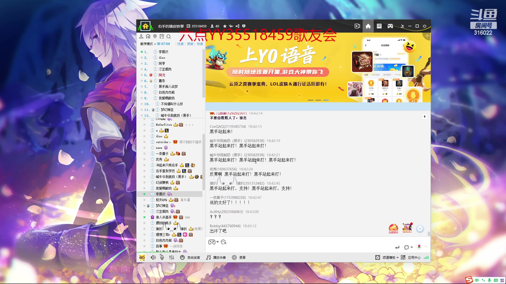Open the blue gear settings bubble
Screen dimensions: 506x284
420,229
